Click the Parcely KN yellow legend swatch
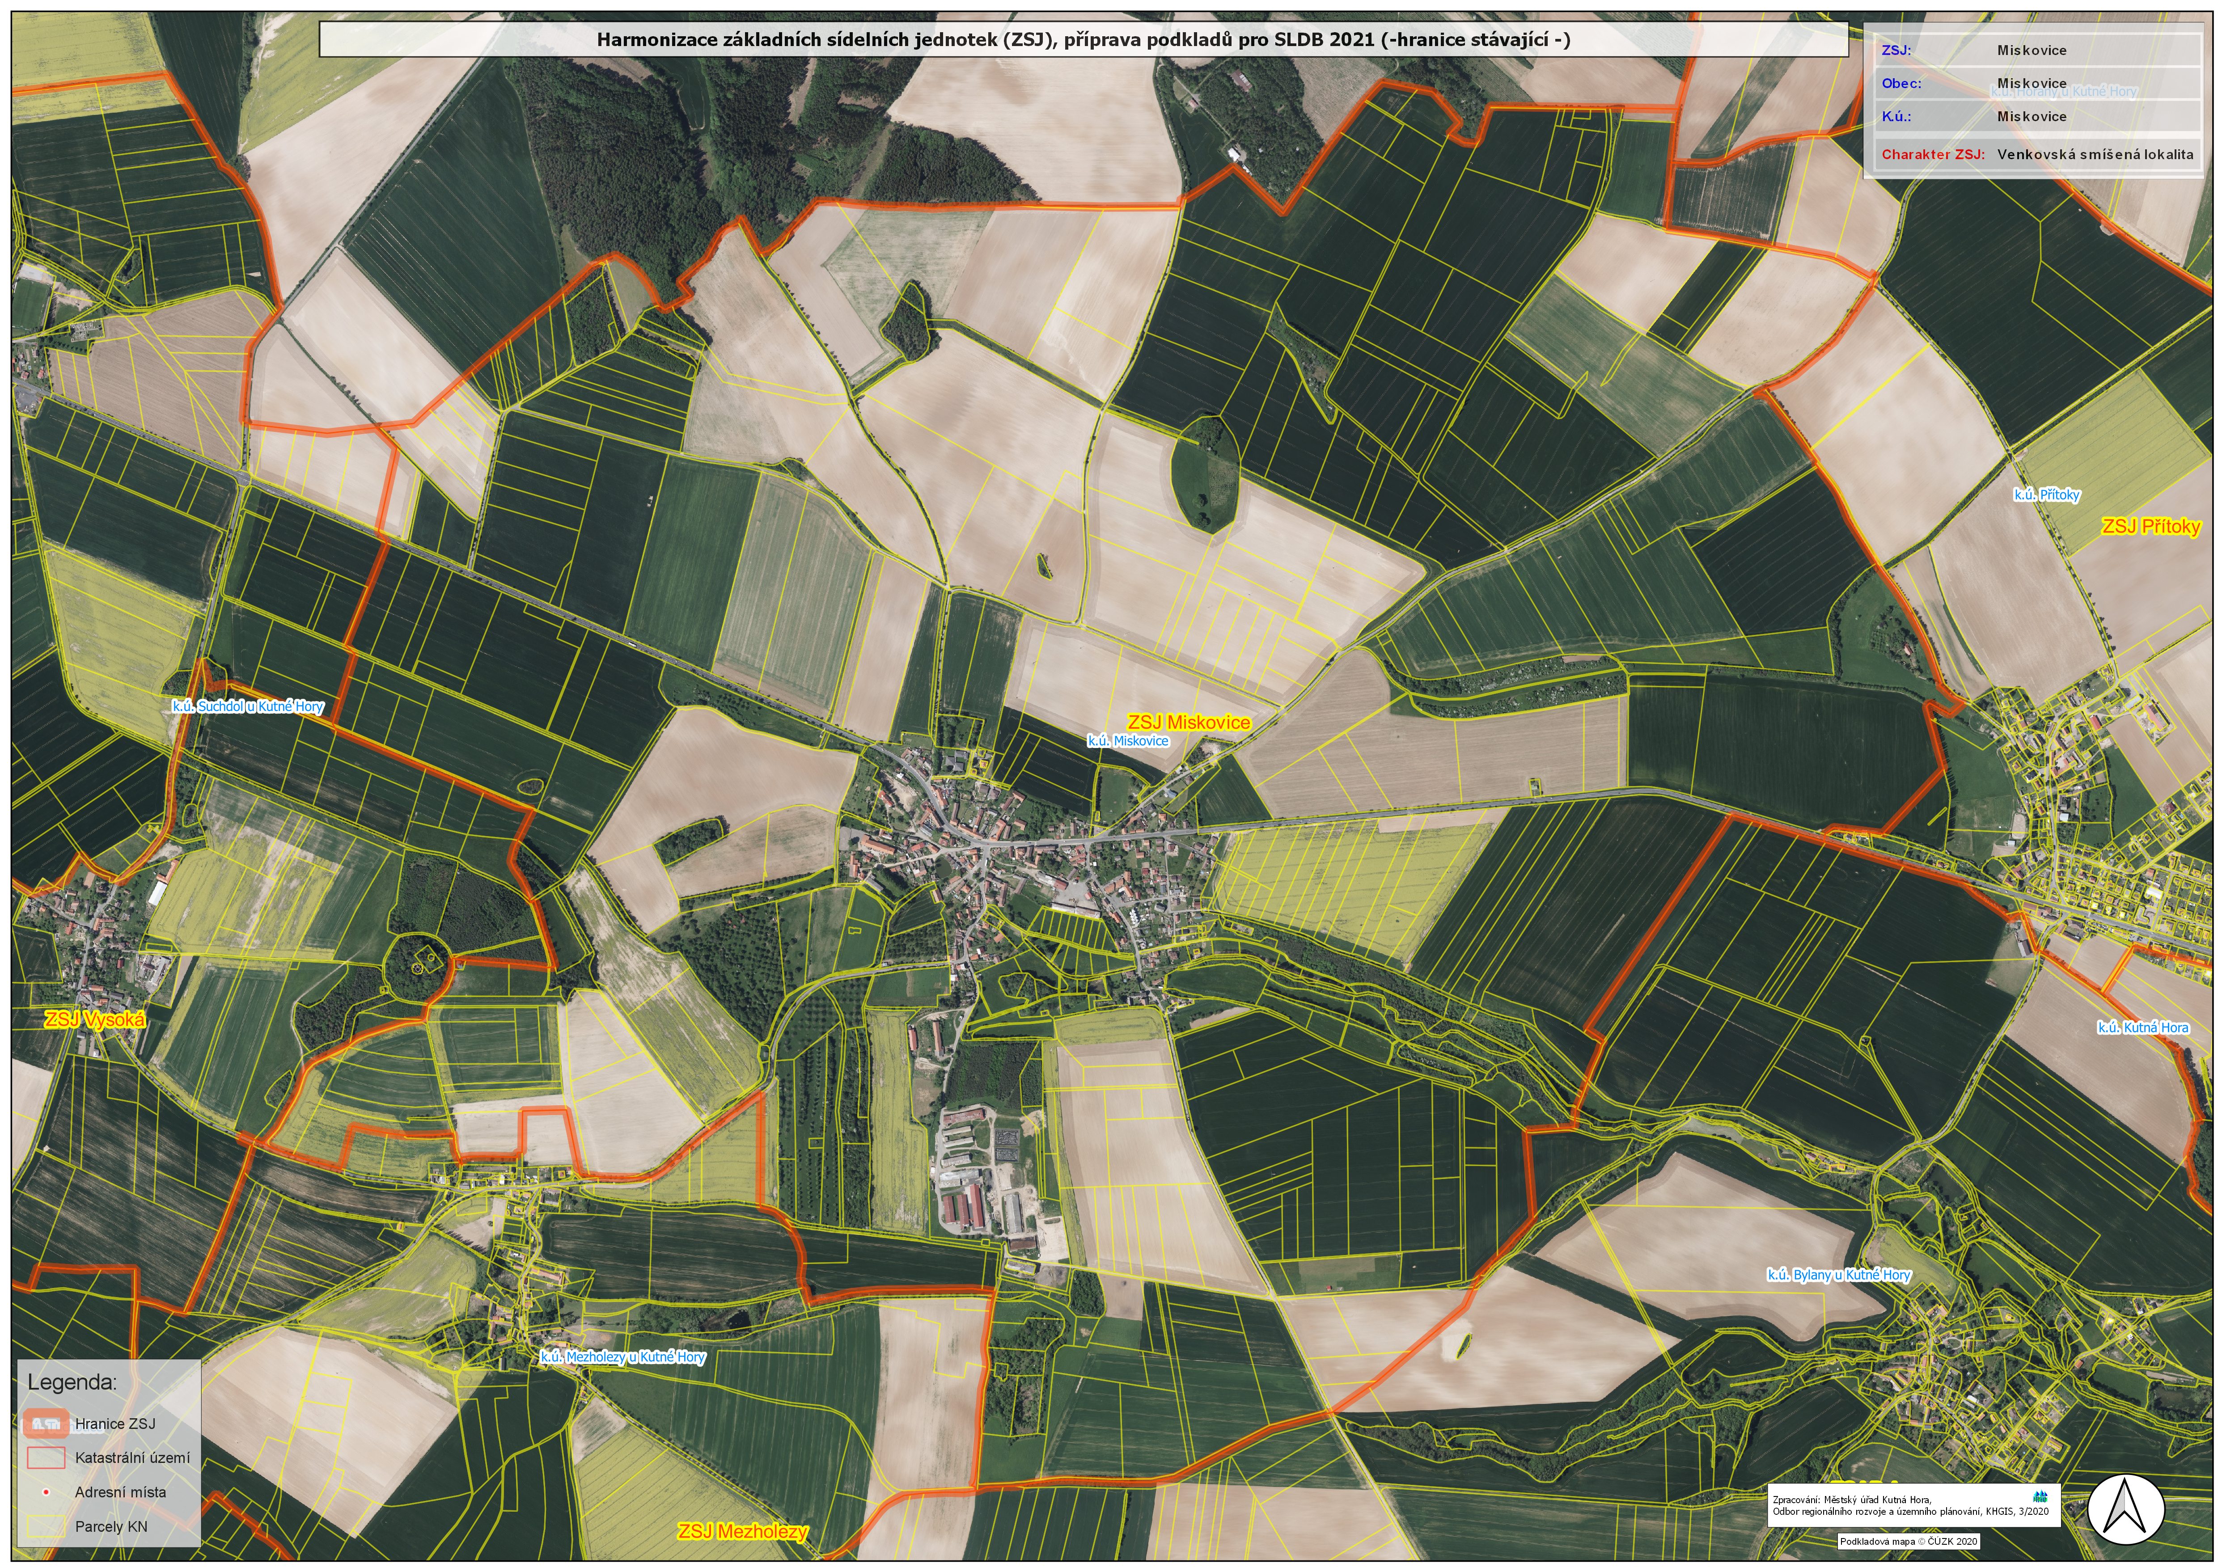2218x1568 pixels. (47, 1526)
